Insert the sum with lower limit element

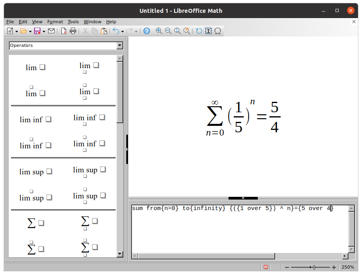[x=85, y=222]
